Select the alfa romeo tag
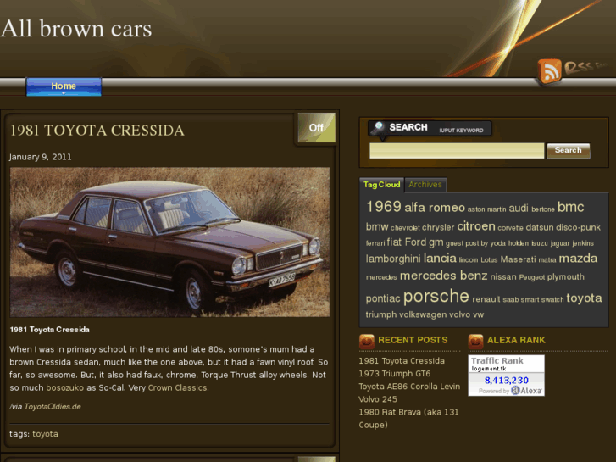This screenshot has height=462, width=616. tap(435, 208)
